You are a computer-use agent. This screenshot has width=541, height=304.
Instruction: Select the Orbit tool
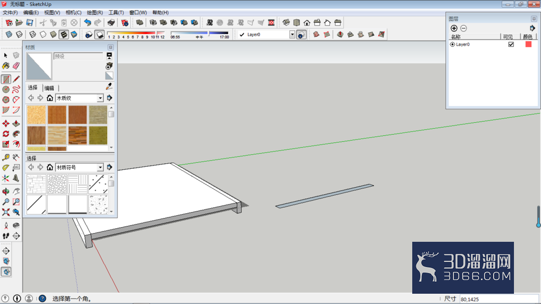(x=6, y=191)
